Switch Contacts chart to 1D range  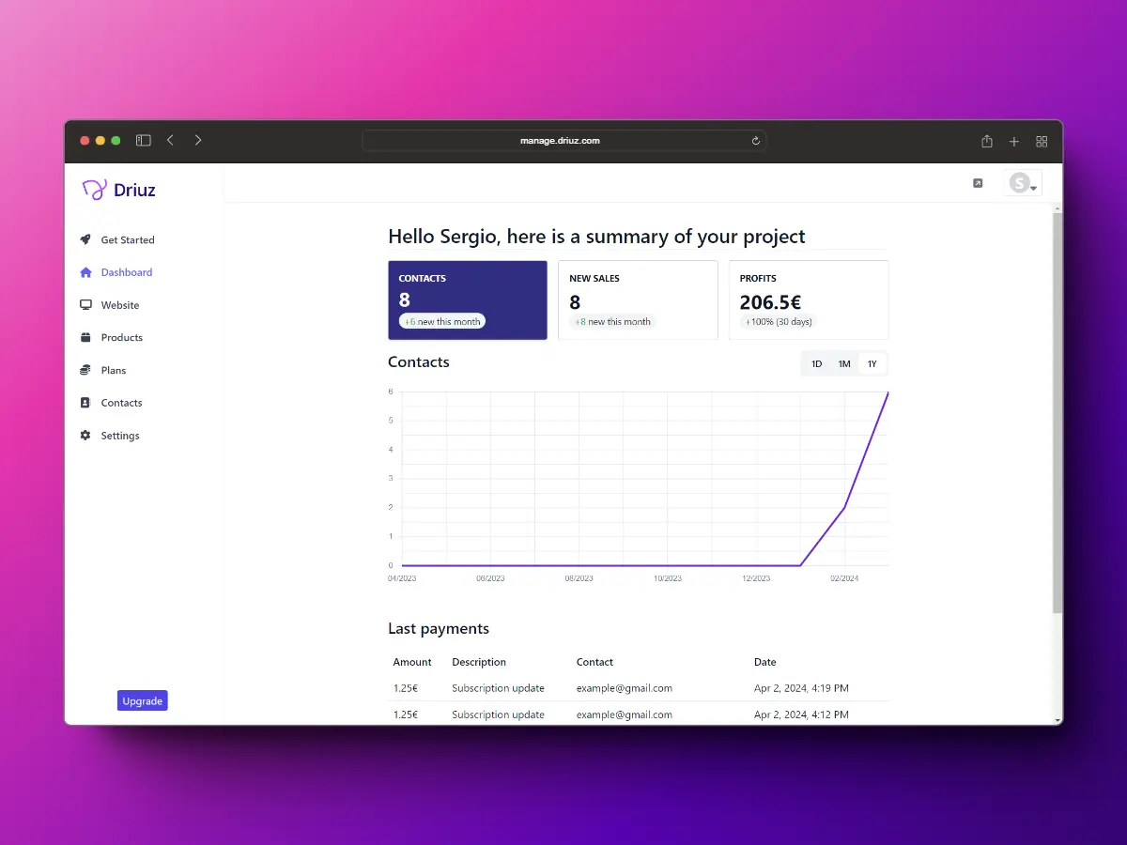pos(816,364)
